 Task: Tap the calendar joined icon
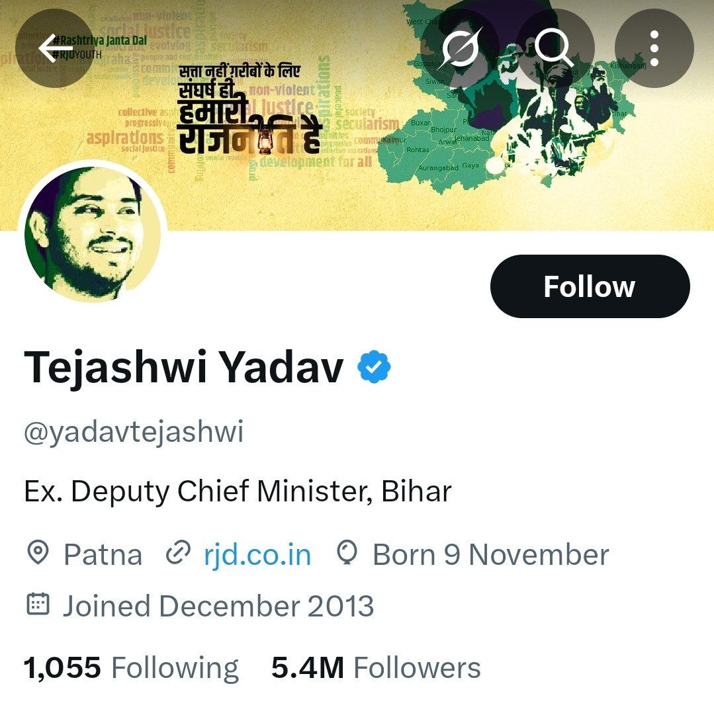(x=38, y=604)
